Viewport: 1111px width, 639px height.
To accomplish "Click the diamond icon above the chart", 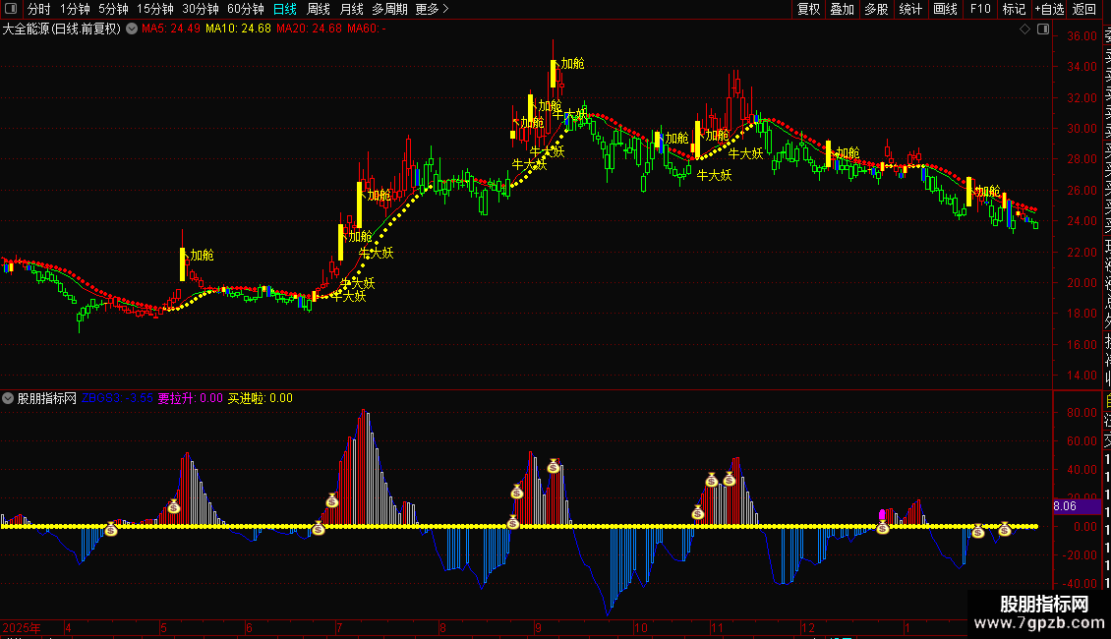I will 1024,29.
